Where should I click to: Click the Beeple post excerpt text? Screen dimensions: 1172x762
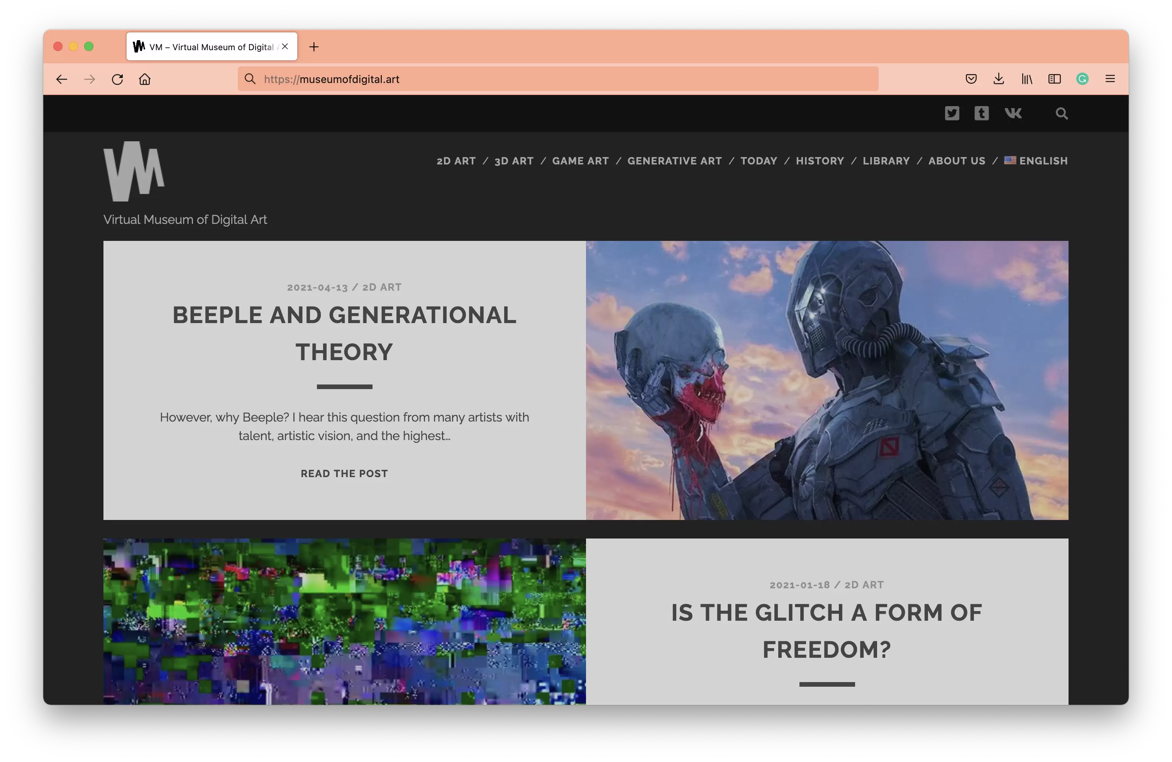[344, 427]
